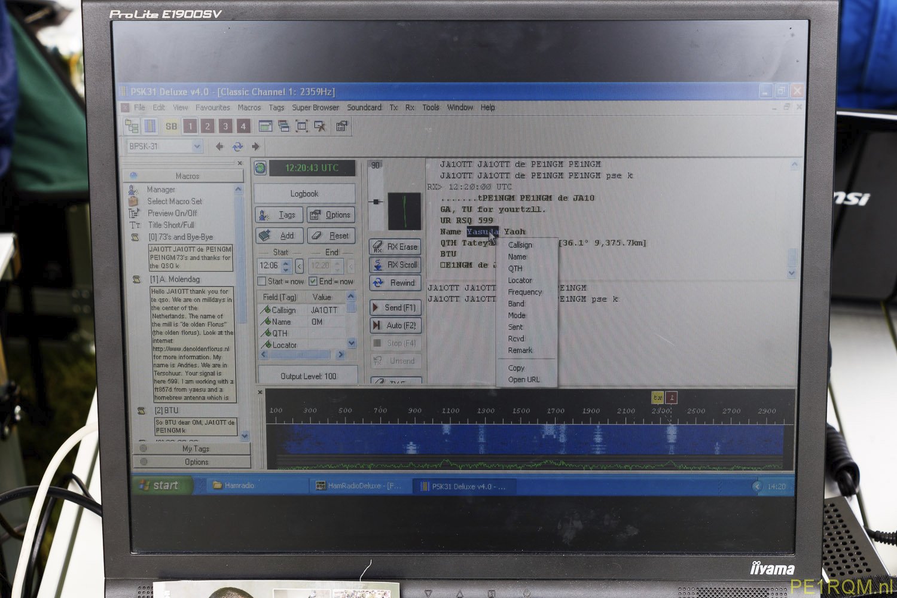This screenshot has height=598, width=897.
Task: Click the Select Macro Set briefcase icon
Action: coord(133,202)
